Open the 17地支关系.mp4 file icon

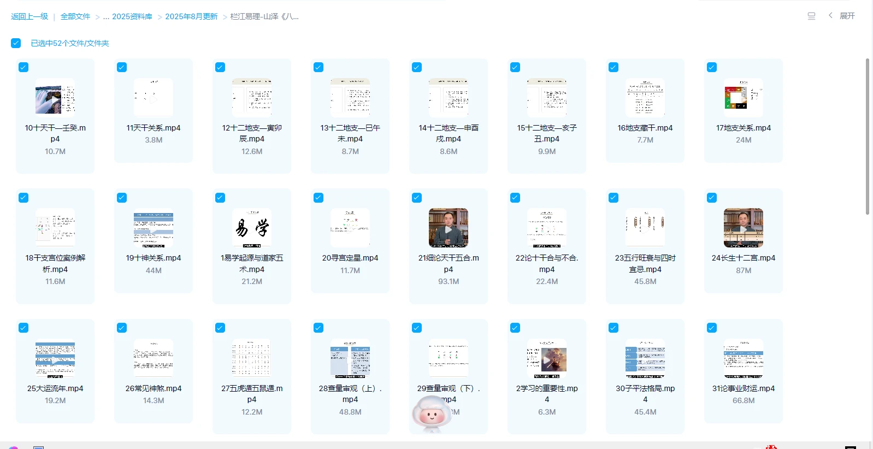[743, 97]
